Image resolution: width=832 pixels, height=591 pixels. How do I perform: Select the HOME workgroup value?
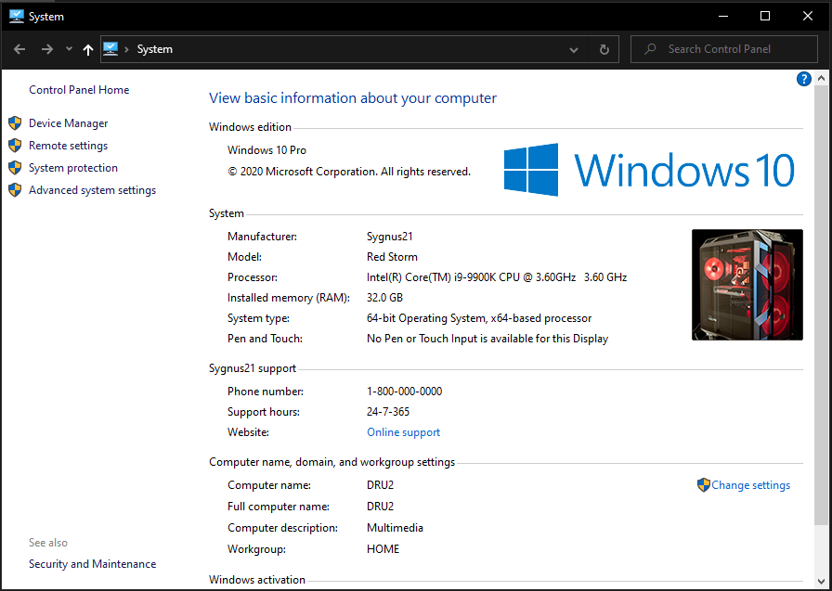(x=383, y=549)
